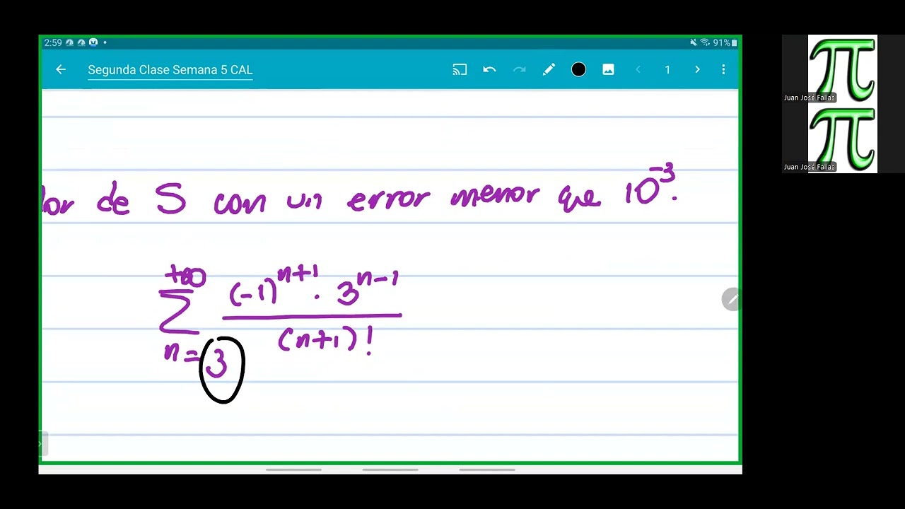Open the three-dot overflow menu
This screenshot has width=905, height=509.
(723, 69)
